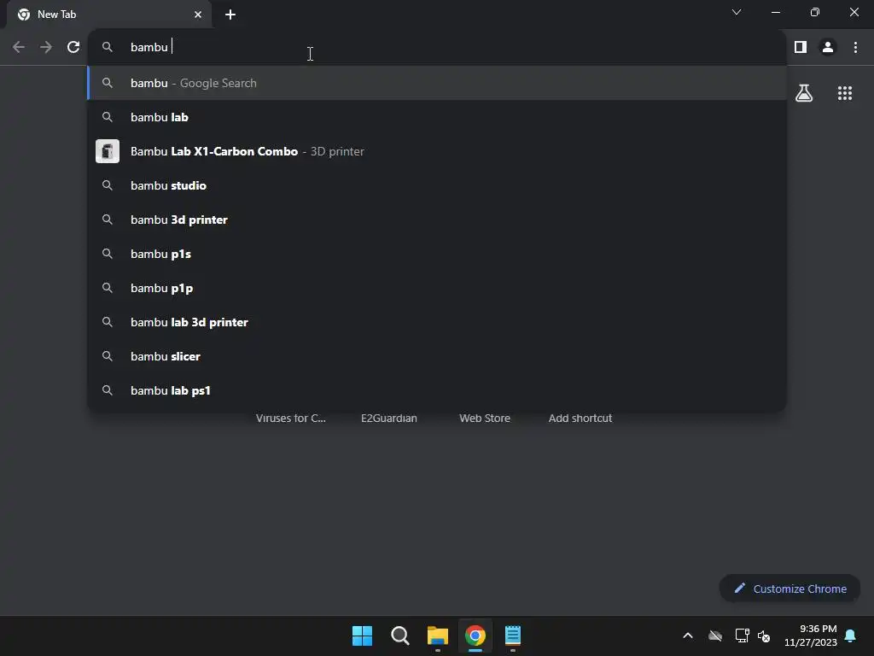
Task: Choose the 'bambu lab ps1' suggestion
Action: (437, 390)
